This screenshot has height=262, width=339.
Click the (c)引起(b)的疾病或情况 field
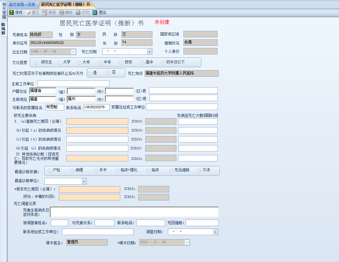[x=97, y=140]
